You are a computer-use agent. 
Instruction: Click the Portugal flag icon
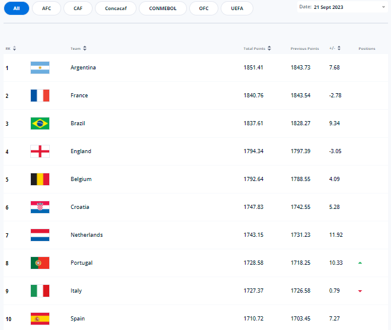pyautogui.click(x=40, y=263)
